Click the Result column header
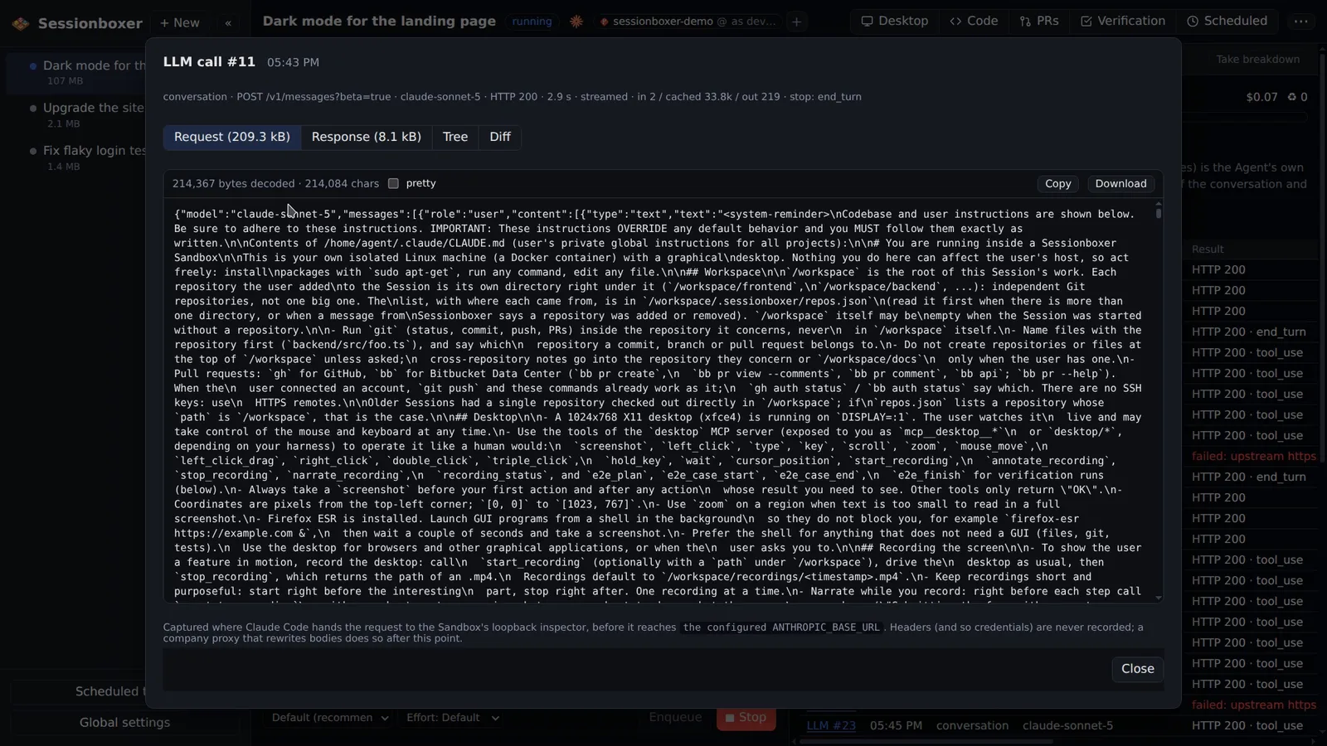 click(x=1208, y=249)
